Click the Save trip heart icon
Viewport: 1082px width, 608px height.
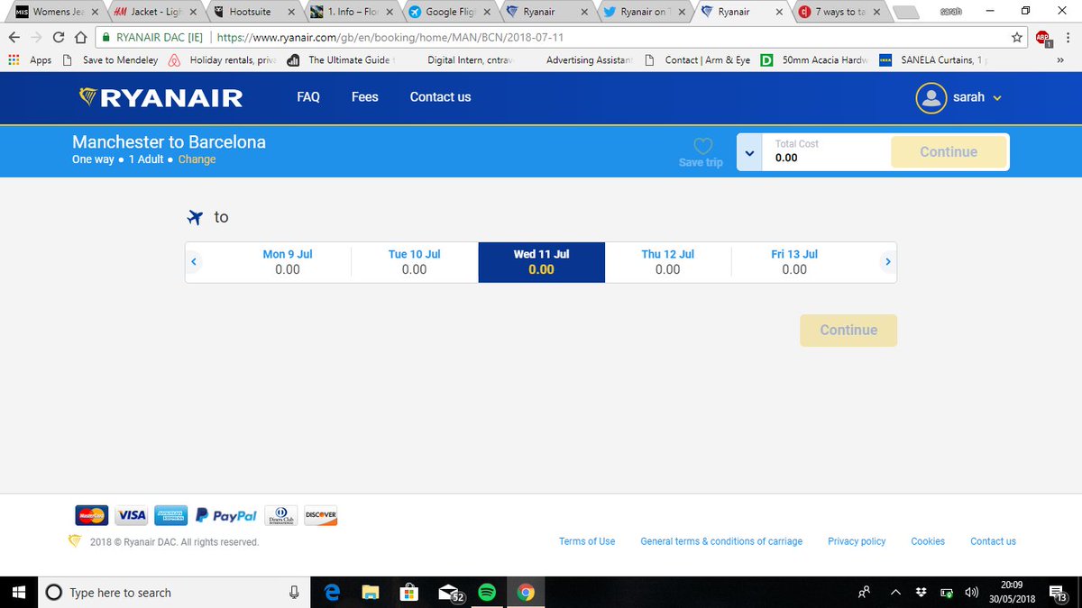702,147
